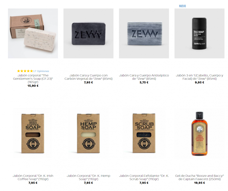Open the Irish Coffee Soap box image

(x=33, y=133)
